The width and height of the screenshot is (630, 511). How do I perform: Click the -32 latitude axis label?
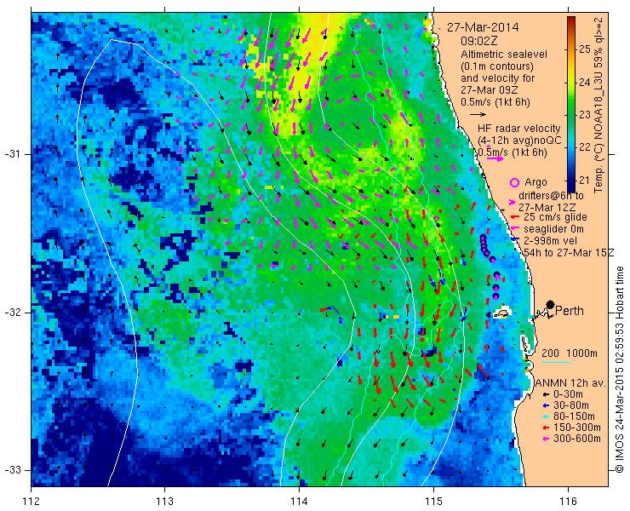[x=14, y=313]
